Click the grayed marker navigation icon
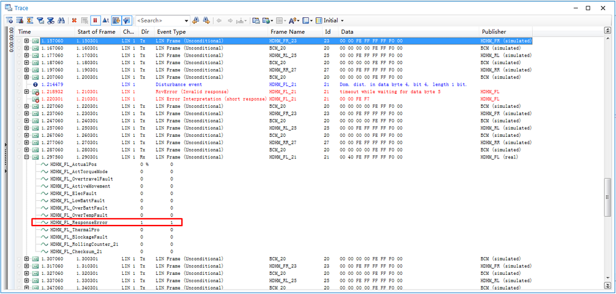Screen dimensions: 616x294 241,20
